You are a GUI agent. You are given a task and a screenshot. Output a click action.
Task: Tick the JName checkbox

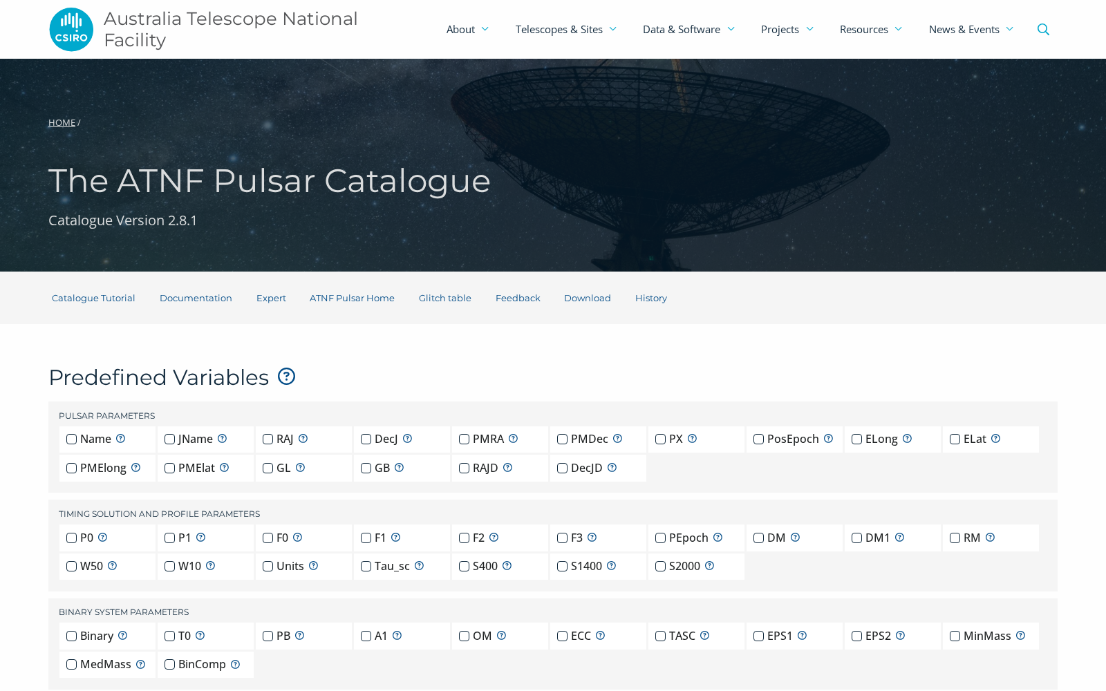[169, 439]
